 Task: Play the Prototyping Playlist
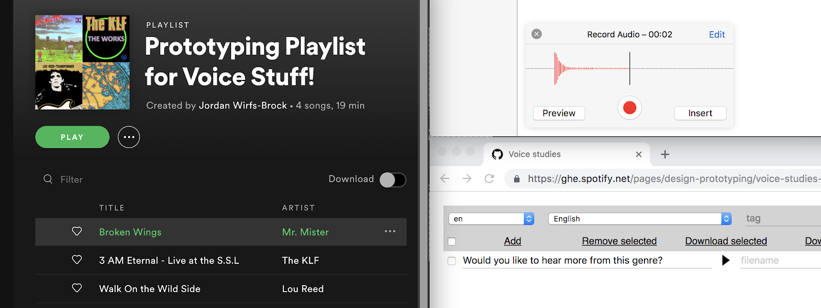tap(72, 137)
